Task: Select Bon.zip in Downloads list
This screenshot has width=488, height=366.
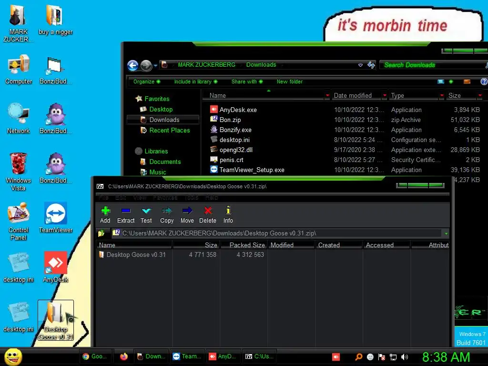Action: (x=230, y=120)
